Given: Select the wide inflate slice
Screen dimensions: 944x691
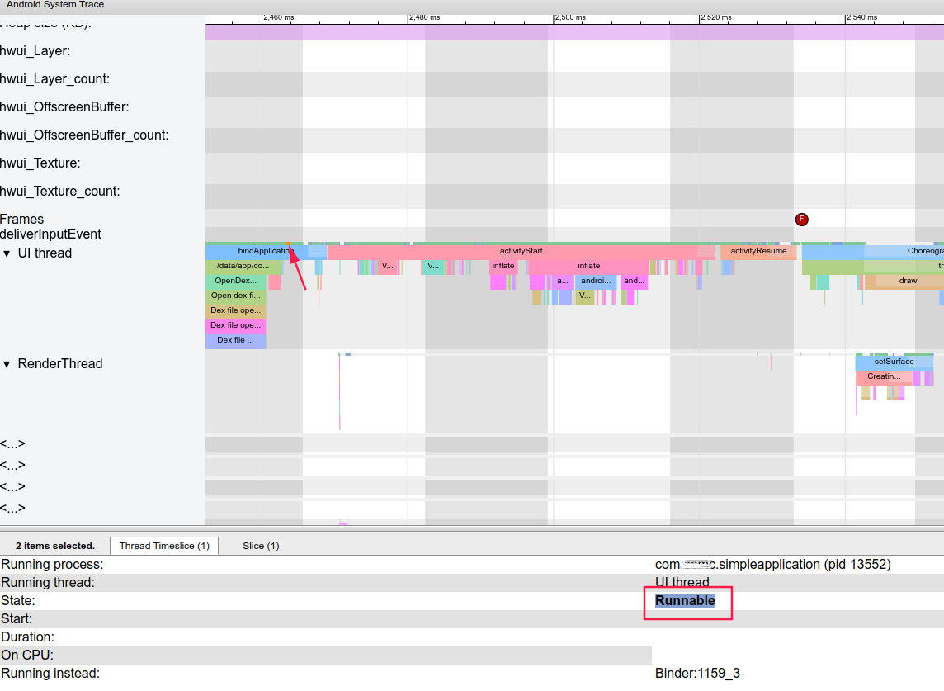Looking at the screenshot, I should pyautogui.click(x=588, y=266).
